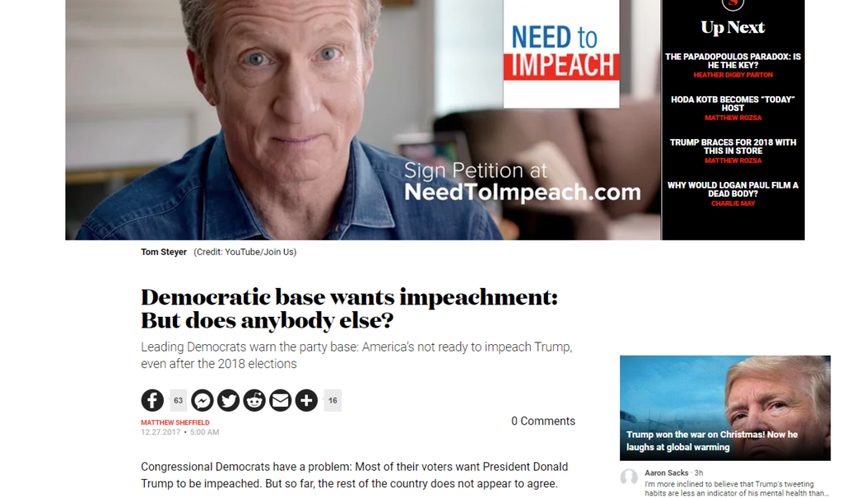This screenshot has width=861, height=498.
Task: Email the article using envelope icon
Action: tap(280, 400)
